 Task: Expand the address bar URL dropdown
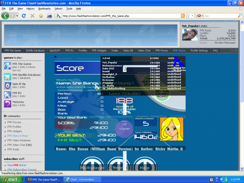(x=192, y=16)
